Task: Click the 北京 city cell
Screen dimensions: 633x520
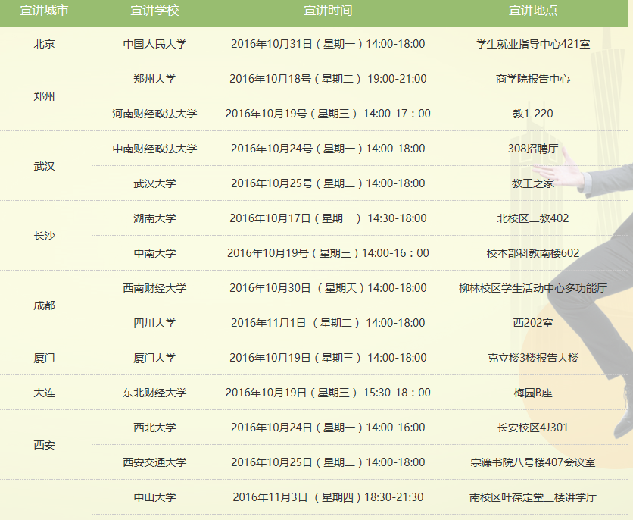Action: coord(44,44)
